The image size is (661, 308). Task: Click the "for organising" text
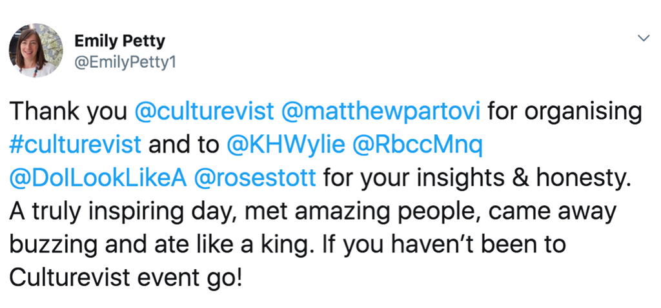point(564,111)
